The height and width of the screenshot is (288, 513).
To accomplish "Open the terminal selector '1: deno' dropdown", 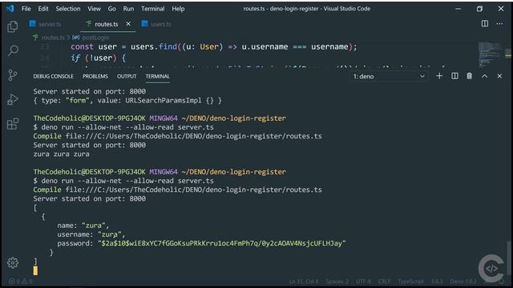I will pos(389,77).
